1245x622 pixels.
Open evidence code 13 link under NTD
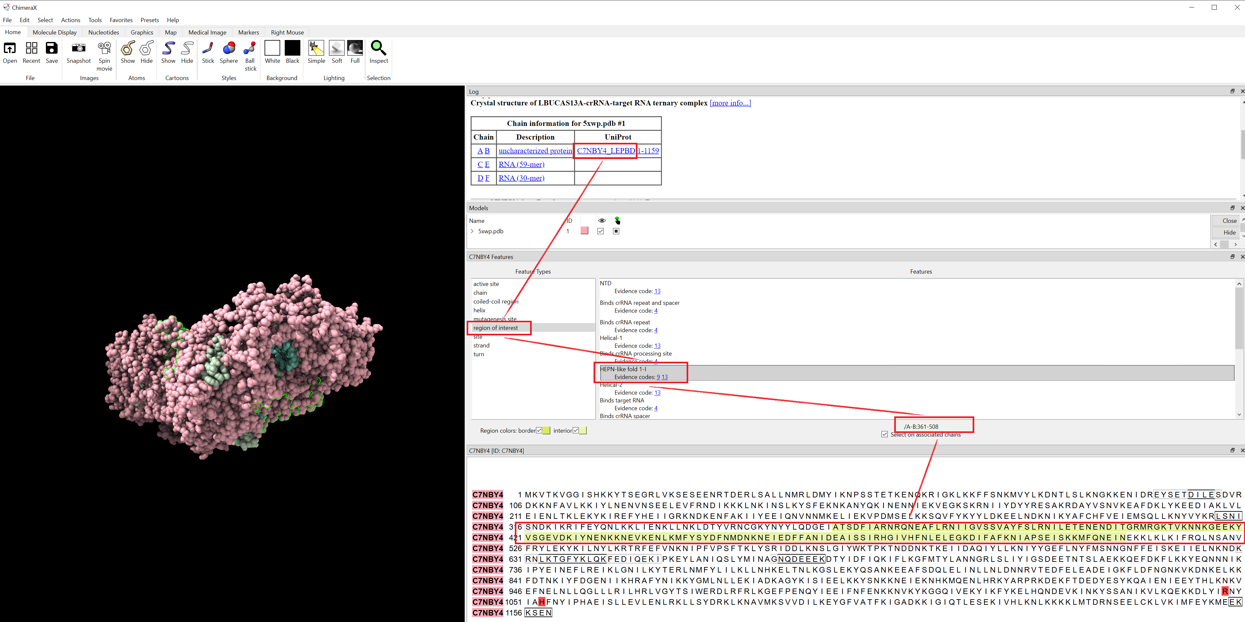click(657, 291)
